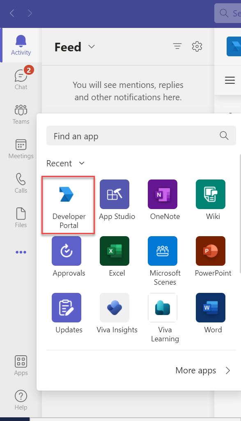The width and height of the screenshot is (241, 421).
Task: Expand the Recent apps dropdown
Action: (x=65, y=163)
